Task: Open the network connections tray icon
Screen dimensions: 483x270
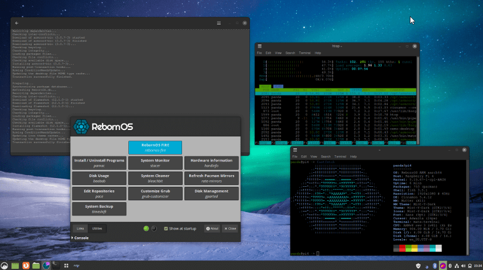Action: click(x=457, y=266)
